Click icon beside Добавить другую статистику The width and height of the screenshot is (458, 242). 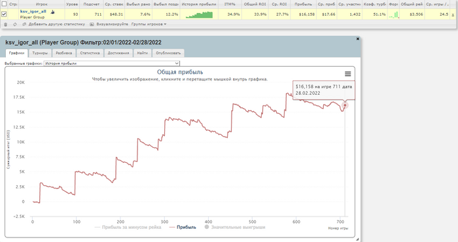click(x=24, y=24)
